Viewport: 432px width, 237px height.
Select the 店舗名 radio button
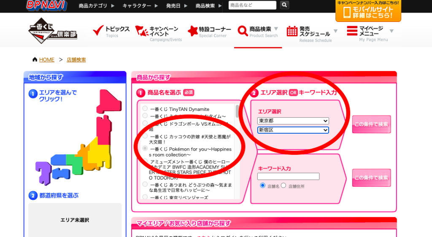tap(262, 186)
